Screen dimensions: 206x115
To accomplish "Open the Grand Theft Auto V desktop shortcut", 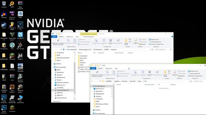I will [12, 36].
